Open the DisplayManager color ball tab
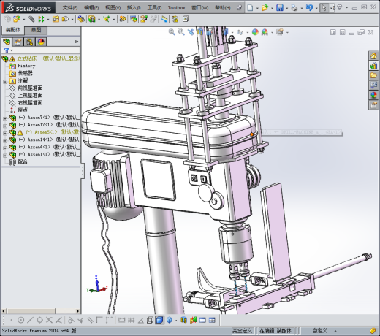 click(x=41, y=42)
